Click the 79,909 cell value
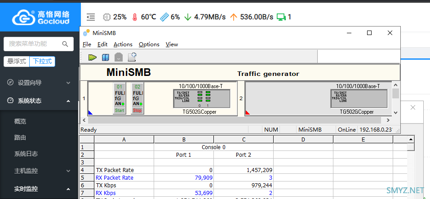This screenshot has height=199, width=430. [204, 177]
